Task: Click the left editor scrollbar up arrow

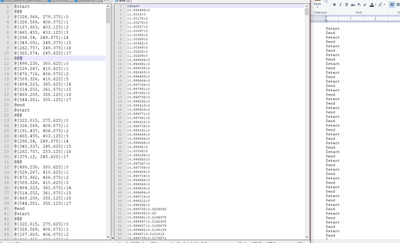Action: point(108,6)
